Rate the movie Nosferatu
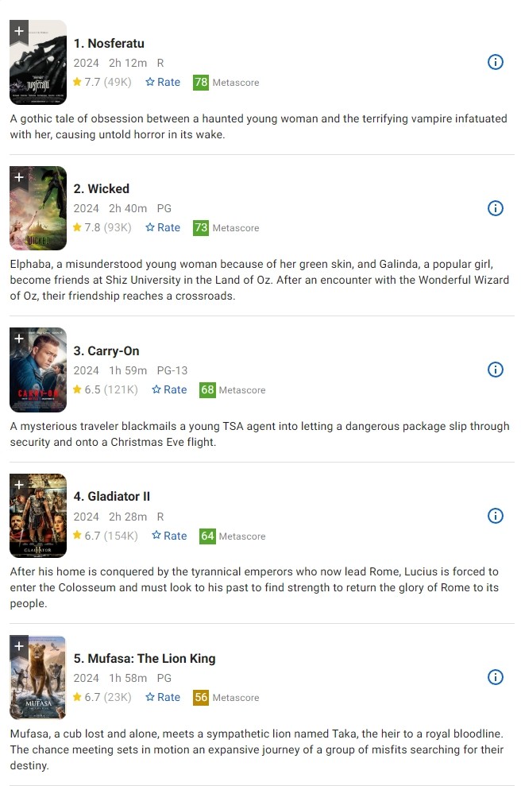The height and width of the screenshot is (786, 521). [163, 82]
